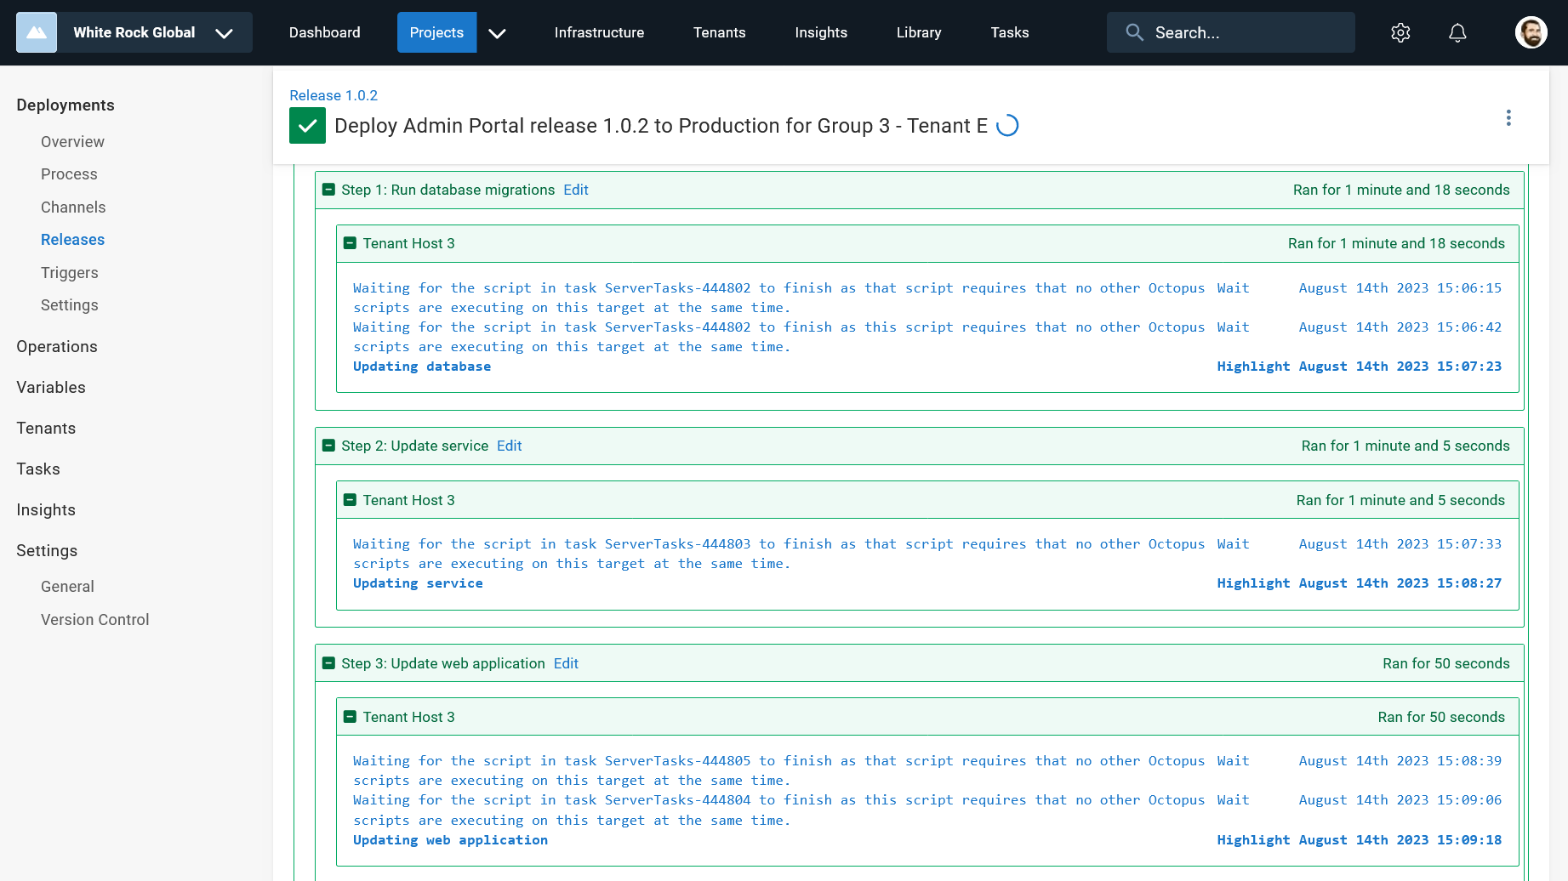1568x881 pixels.
Task: Open the three-dot overflow menu
Action: pos(1508,117)
